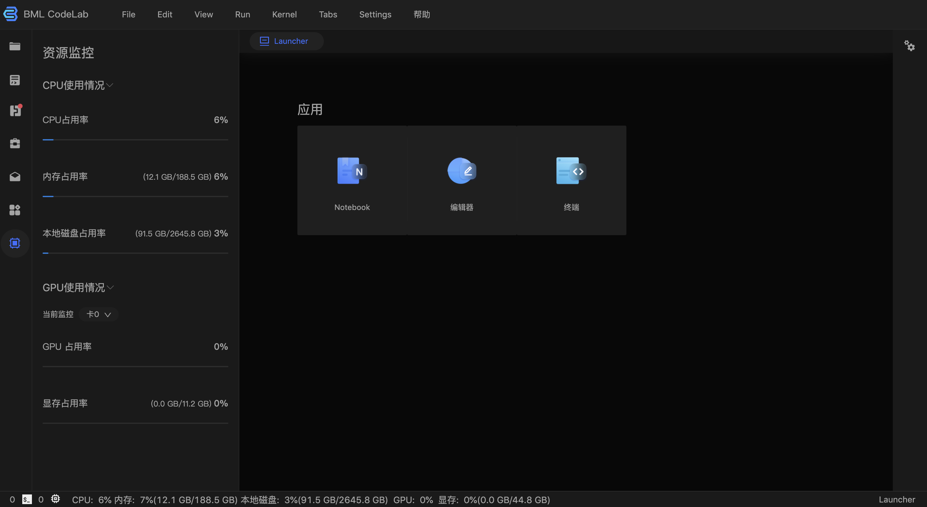
Task: Toggle the resource monitor chip icon
Action: coord(15,243)
